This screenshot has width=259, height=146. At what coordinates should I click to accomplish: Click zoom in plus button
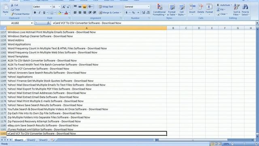coord(256,144)
